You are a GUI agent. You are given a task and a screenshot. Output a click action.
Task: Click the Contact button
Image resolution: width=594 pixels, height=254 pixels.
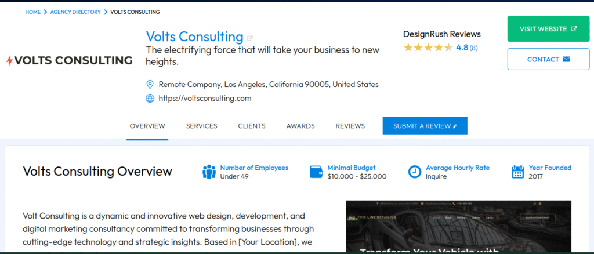point(548,59)
